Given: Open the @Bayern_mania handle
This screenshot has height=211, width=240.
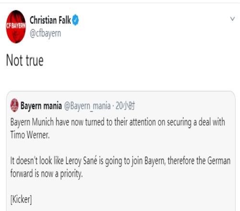Looking at the screenshot, I should coord(87,106).
